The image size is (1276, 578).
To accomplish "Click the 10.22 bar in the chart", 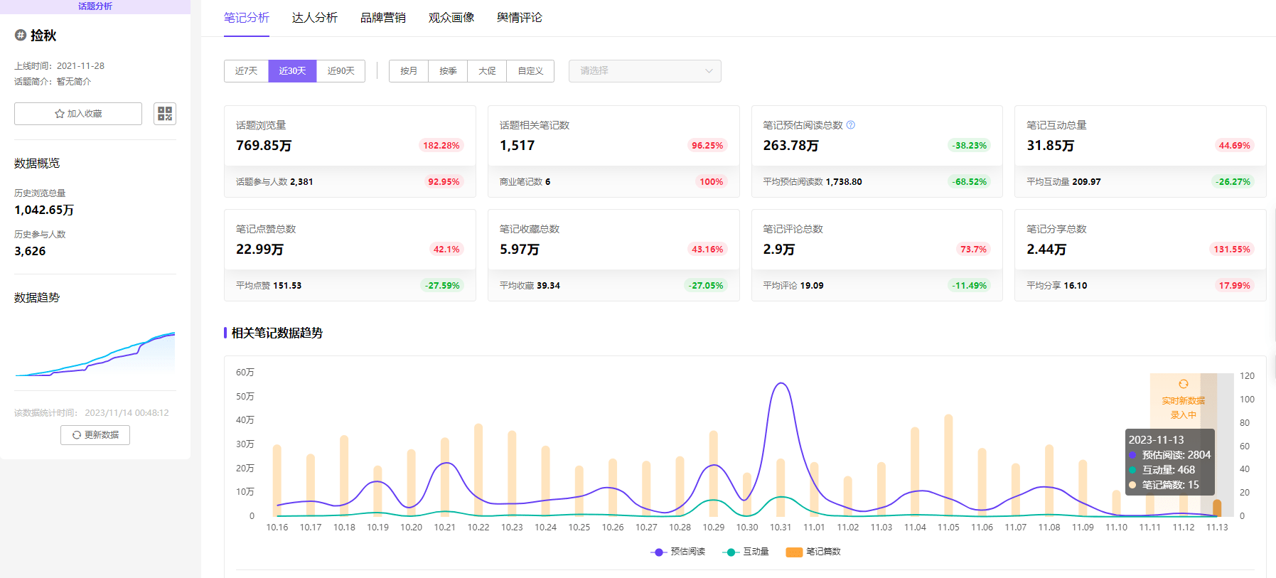I will pos(478,470).
